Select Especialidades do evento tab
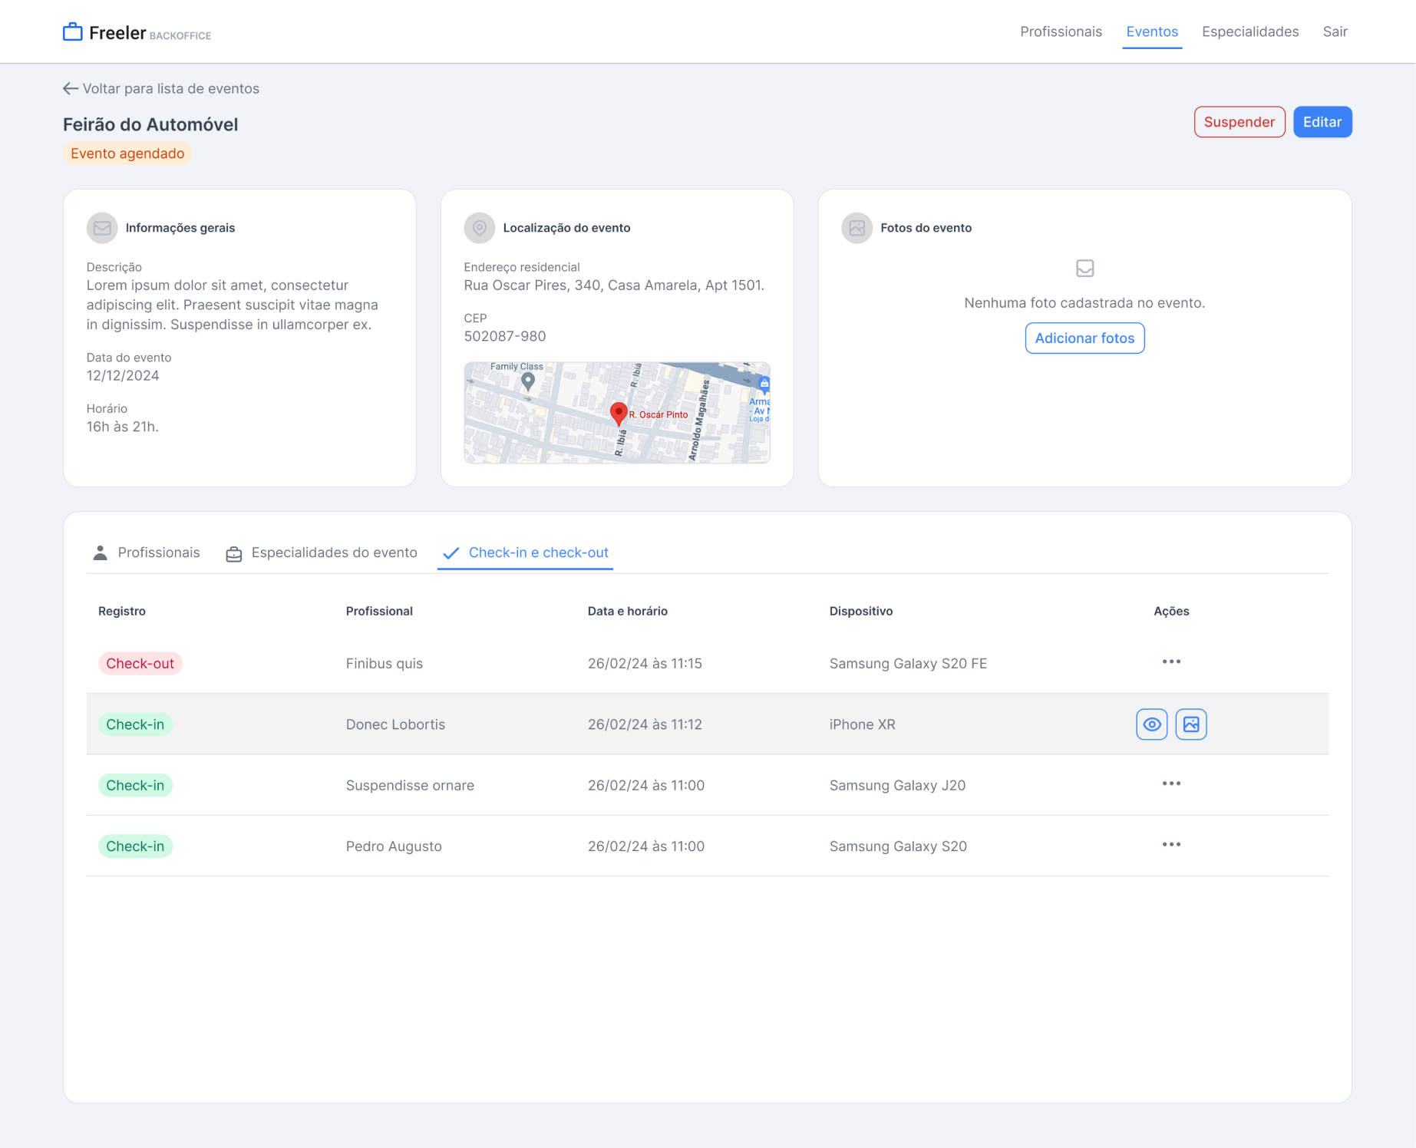1416x1148 pixels. point(322,553)
